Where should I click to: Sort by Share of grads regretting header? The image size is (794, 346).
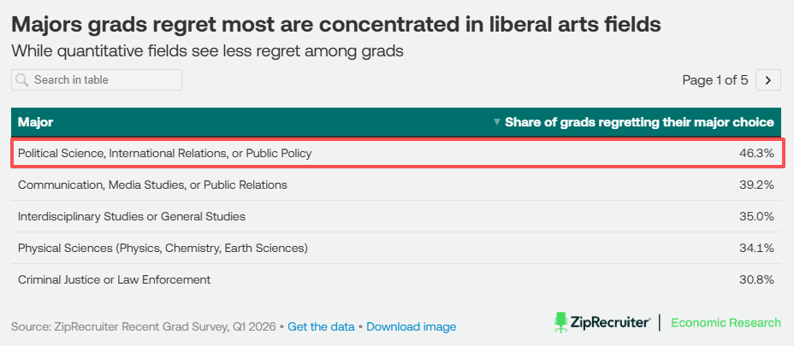pyautogui.click(x=639, y=122)
